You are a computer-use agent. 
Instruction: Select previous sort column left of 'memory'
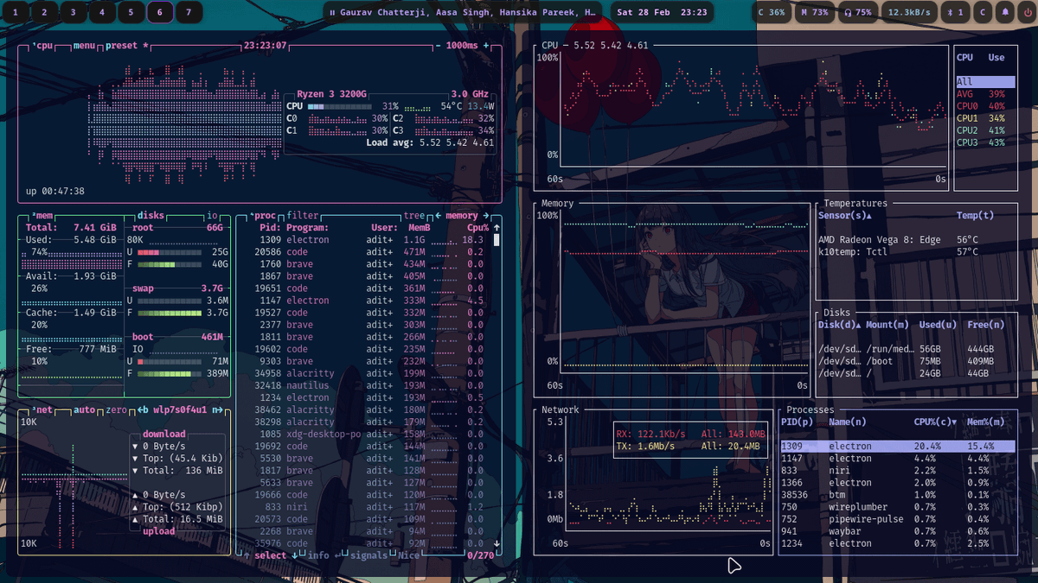[x=438, y=216]
